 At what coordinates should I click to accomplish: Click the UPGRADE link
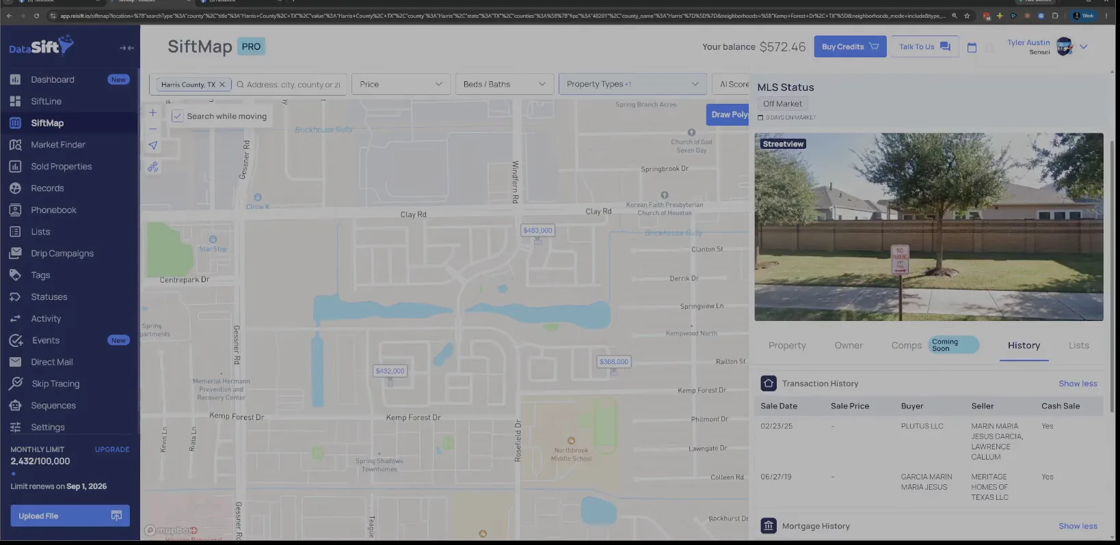click(x=112, y=449)
